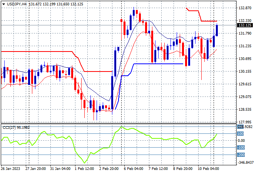254x173 pixels.
Task: Select the CCI -100 level label
Action: point(241,148)
